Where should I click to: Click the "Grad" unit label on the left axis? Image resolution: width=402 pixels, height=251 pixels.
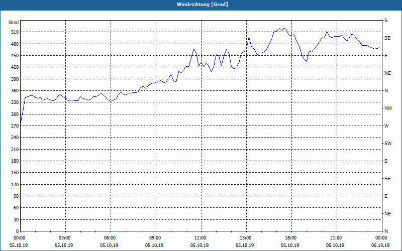coord(14,23)
